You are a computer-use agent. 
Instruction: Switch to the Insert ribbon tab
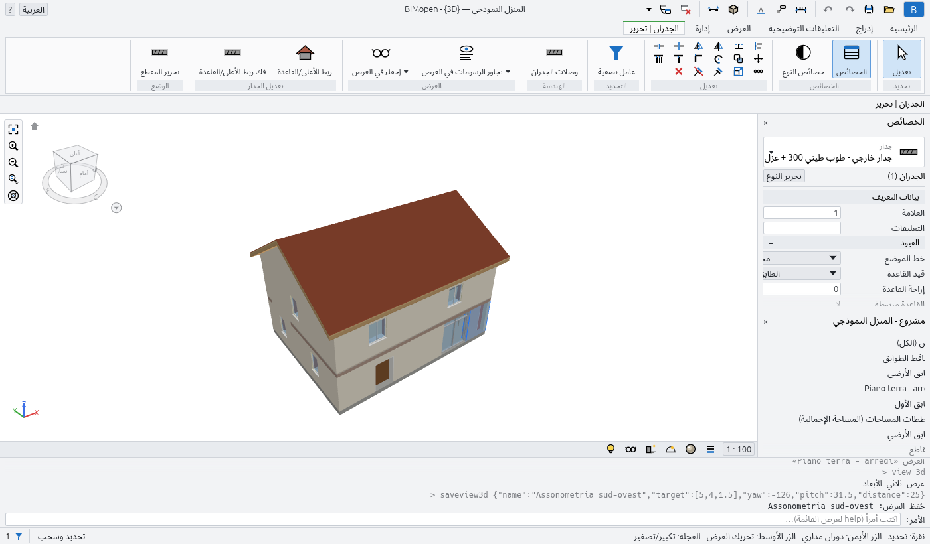click(864, 29)
